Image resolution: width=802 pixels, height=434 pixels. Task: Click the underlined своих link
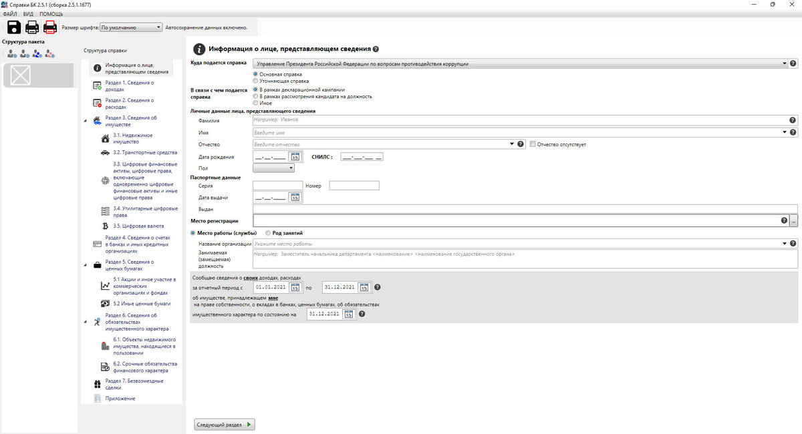[251, 276]
